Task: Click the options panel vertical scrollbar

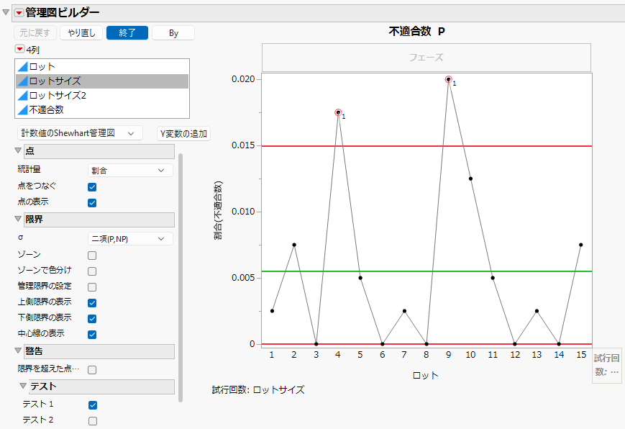Action: click(181, 277)
